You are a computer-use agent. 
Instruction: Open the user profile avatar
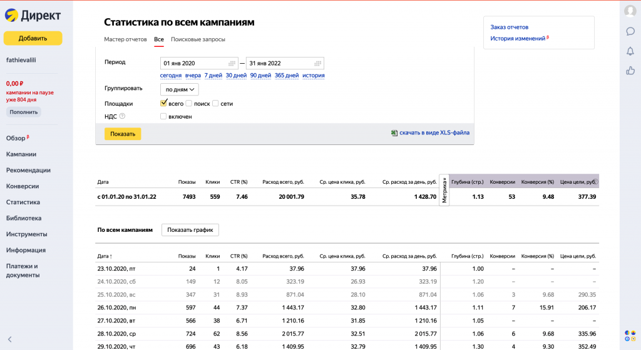coord(630,11)
